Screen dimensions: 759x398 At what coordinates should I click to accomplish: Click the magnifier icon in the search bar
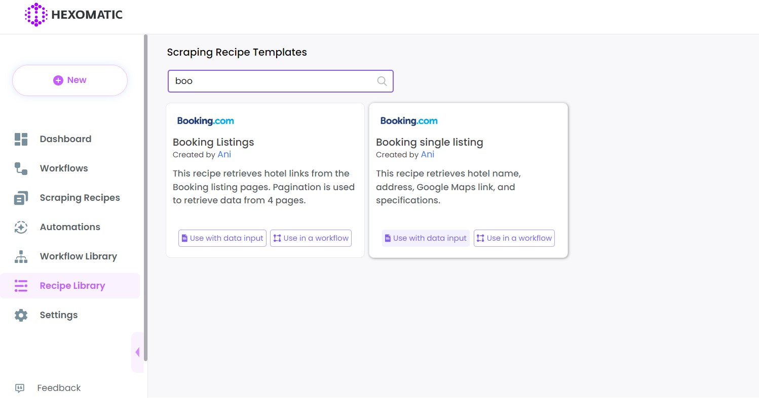click(x=382, y=81)
